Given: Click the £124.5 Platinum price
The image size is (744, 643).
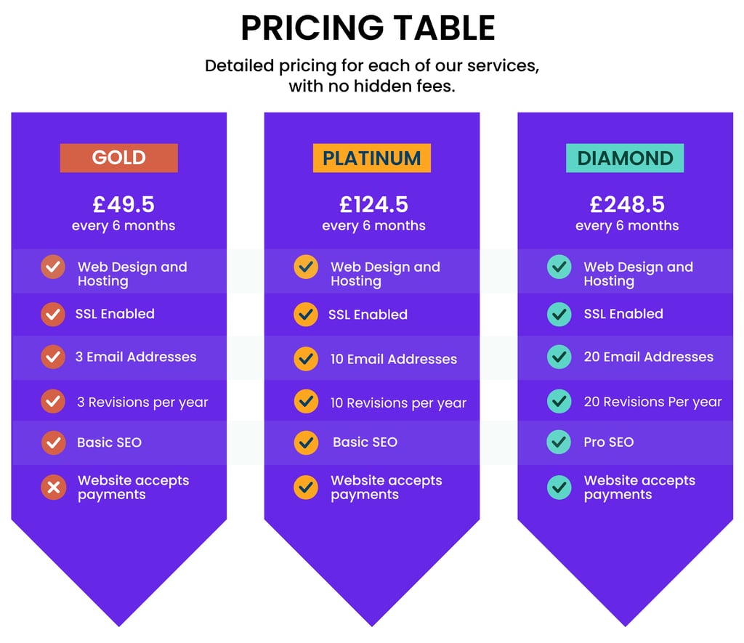Looking at the screenshot, I should (373, 204).
